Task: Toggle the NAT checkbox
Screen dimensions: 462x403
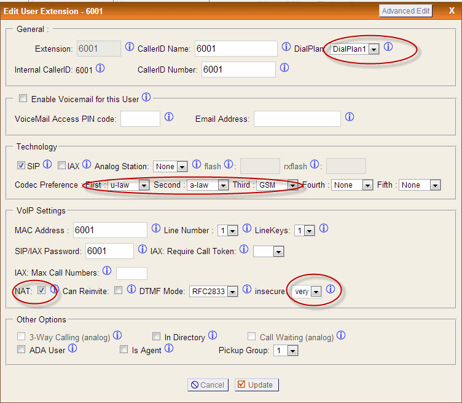Action: pyautogui.click(x=42, y=290)
